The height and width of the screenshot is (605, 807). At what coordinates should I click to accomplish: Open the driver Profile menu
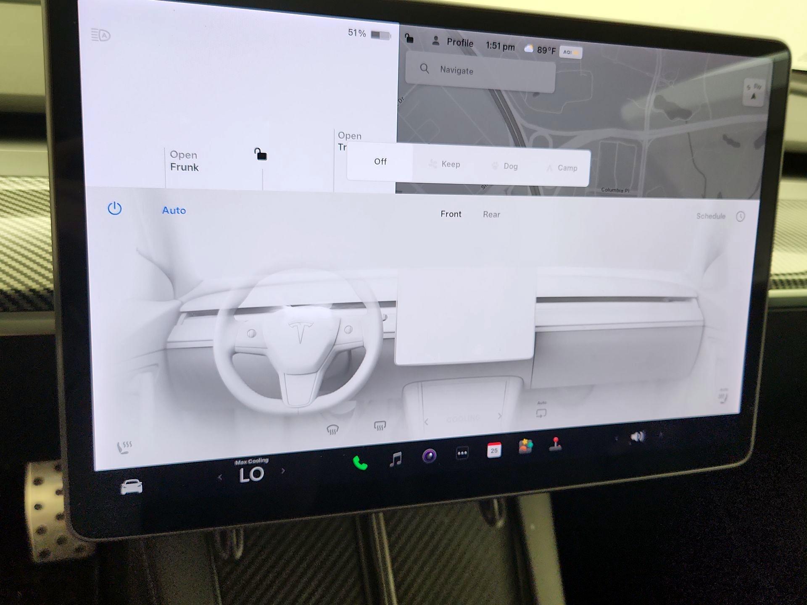452,42
